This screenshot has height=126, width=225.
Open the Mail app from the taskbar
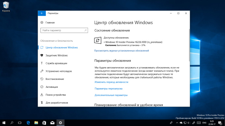(x=52, y=123)
